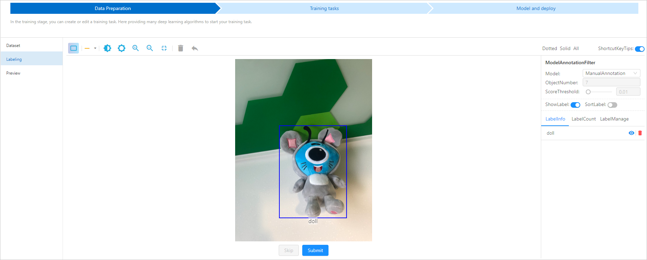Click the ObjectNumber input field
This screenshot has width=647, height=260.
point(611,82)
